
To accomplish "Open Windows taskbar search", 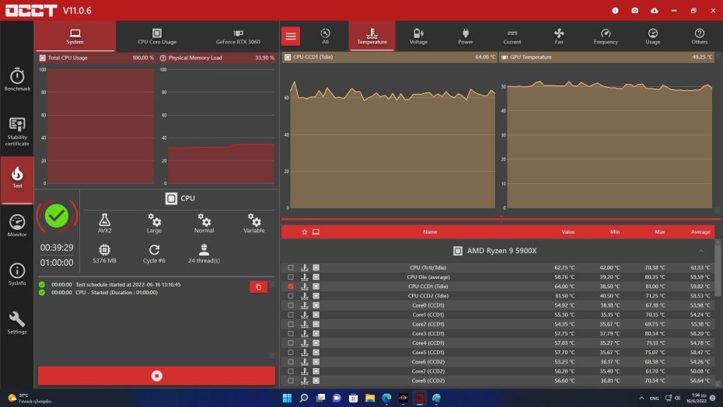I will [x=303, y=398].
